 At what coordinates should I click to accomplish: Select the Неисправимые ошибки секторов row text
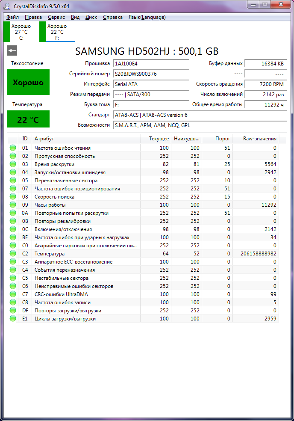(x=74, y=286)
